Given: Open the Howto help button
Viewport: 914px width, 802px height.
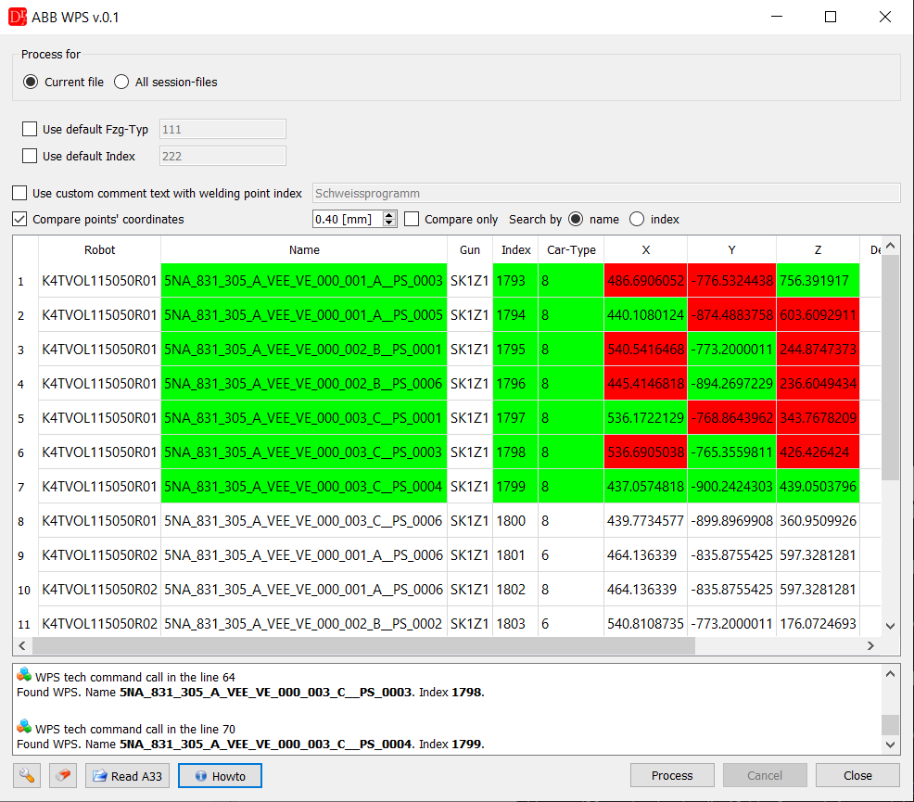Looking at the screenshot, I should (220, 776).
